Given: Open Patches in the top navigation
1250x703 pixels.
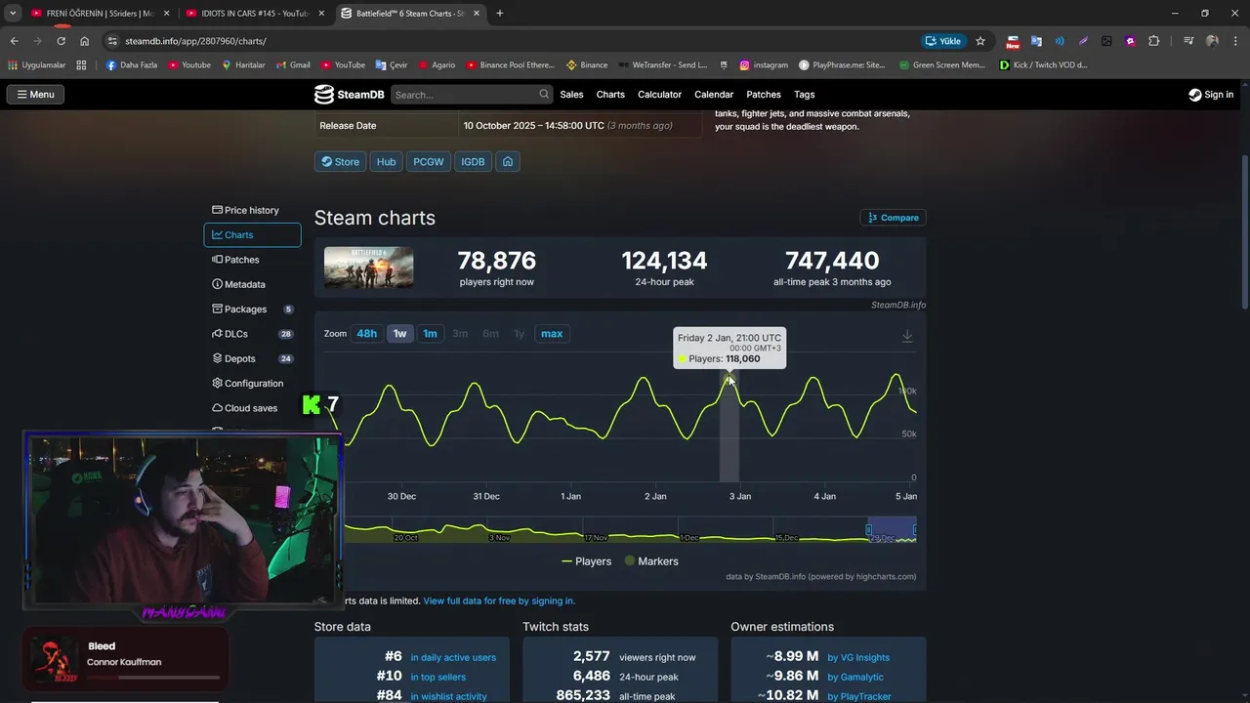Looking at the screenshot, I should (764, 95).
